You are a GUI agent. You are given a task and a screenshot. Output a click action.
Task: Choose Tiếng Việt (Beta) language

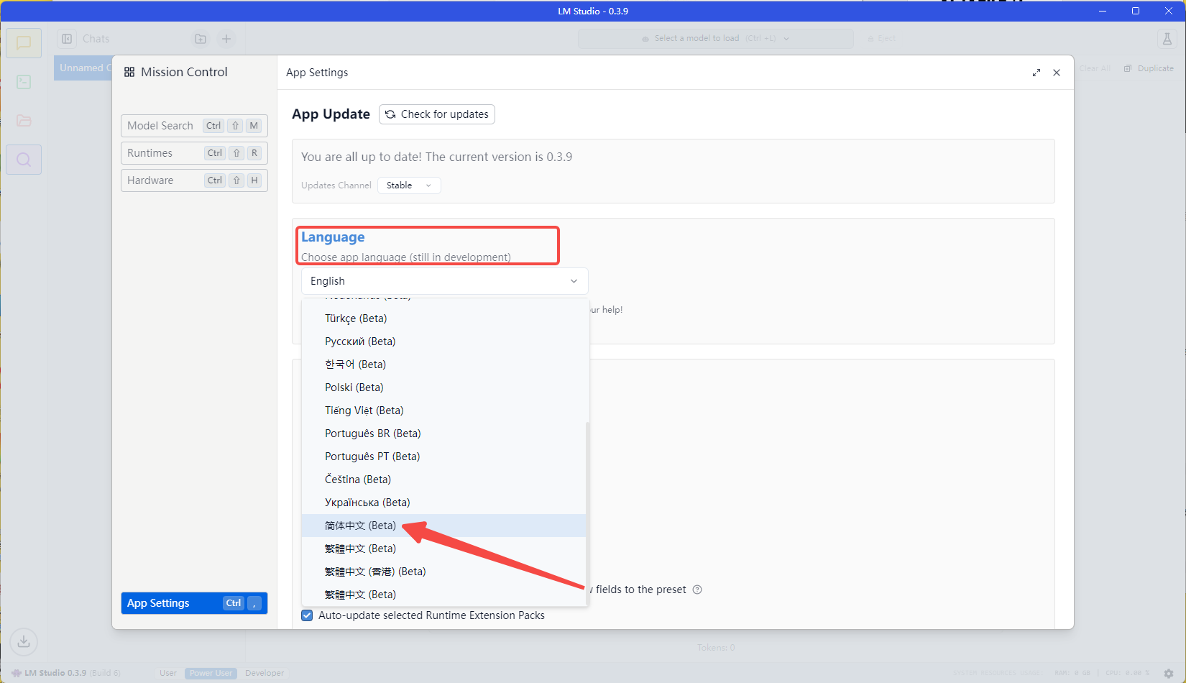point(443,411)
